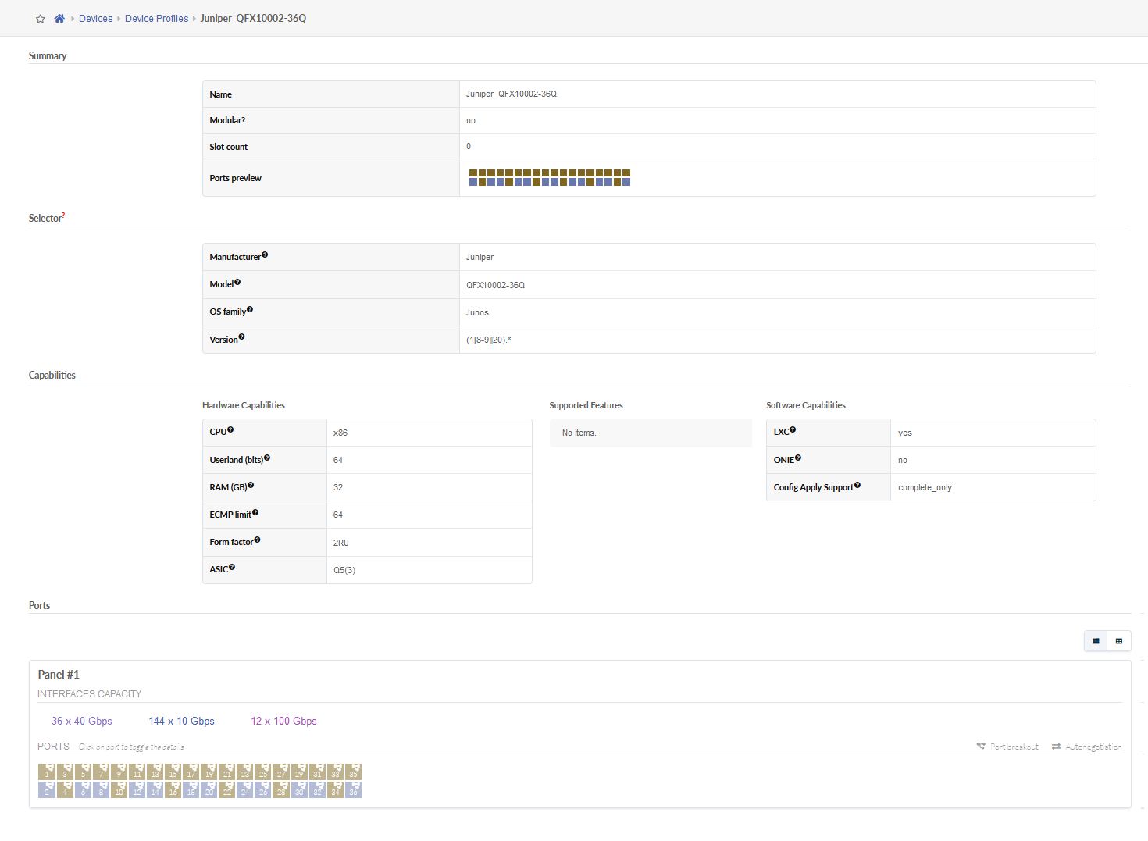Toggle details for port 36
The image size is (1148, 841).
[x=353, y=789]
